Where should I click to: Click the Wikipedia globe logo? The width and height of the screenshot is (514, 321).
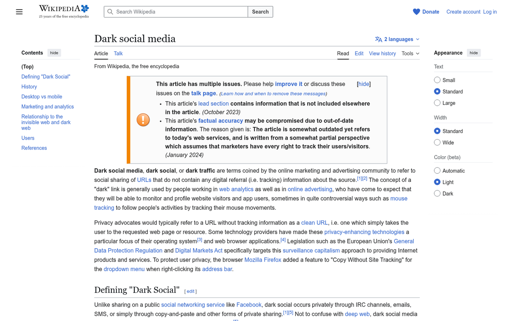[x=64, y=11]
